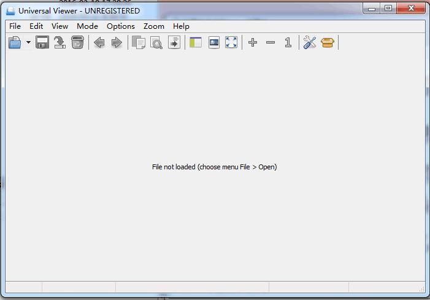Expand the recent files dropdown arrow

[x=28, y=42]
